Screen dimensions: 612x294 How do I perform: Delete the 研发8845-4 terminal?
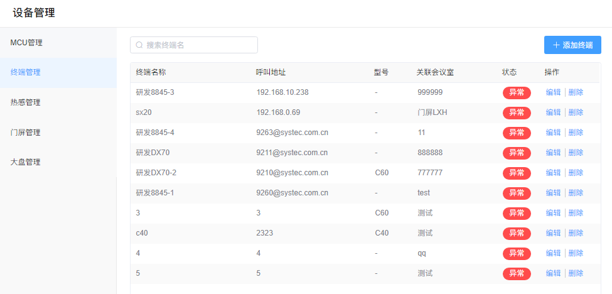[x=576, y=133]
